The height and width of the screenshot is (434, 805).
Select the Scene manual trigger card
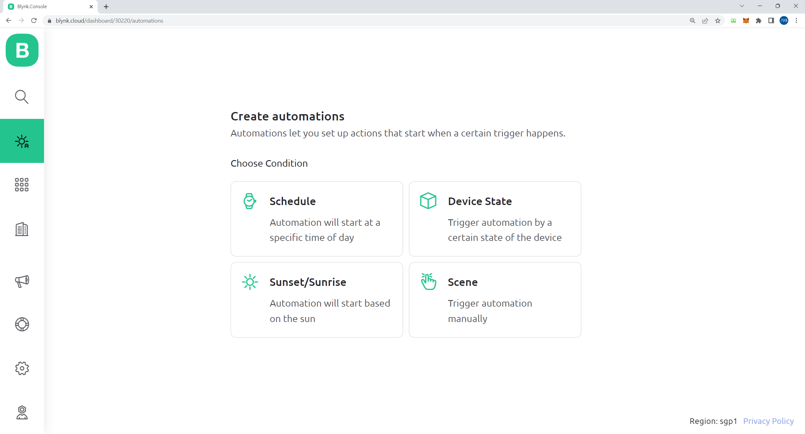[x=495, y=300]
